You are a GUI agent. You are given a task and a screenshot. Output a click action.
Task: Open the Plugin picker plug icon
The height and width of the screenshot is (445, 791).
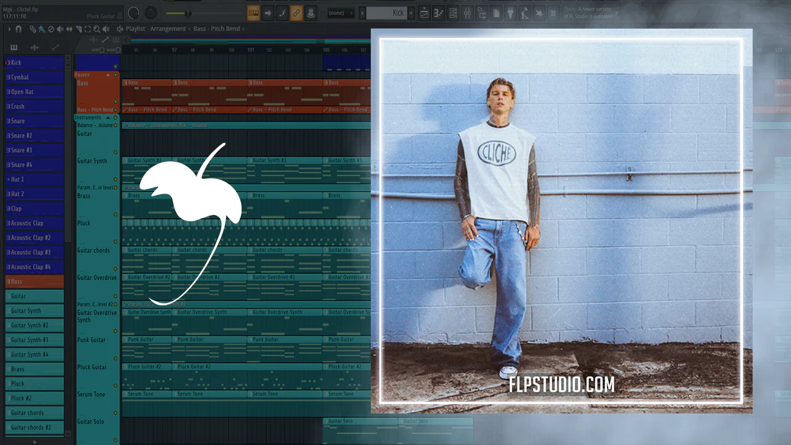511,12
